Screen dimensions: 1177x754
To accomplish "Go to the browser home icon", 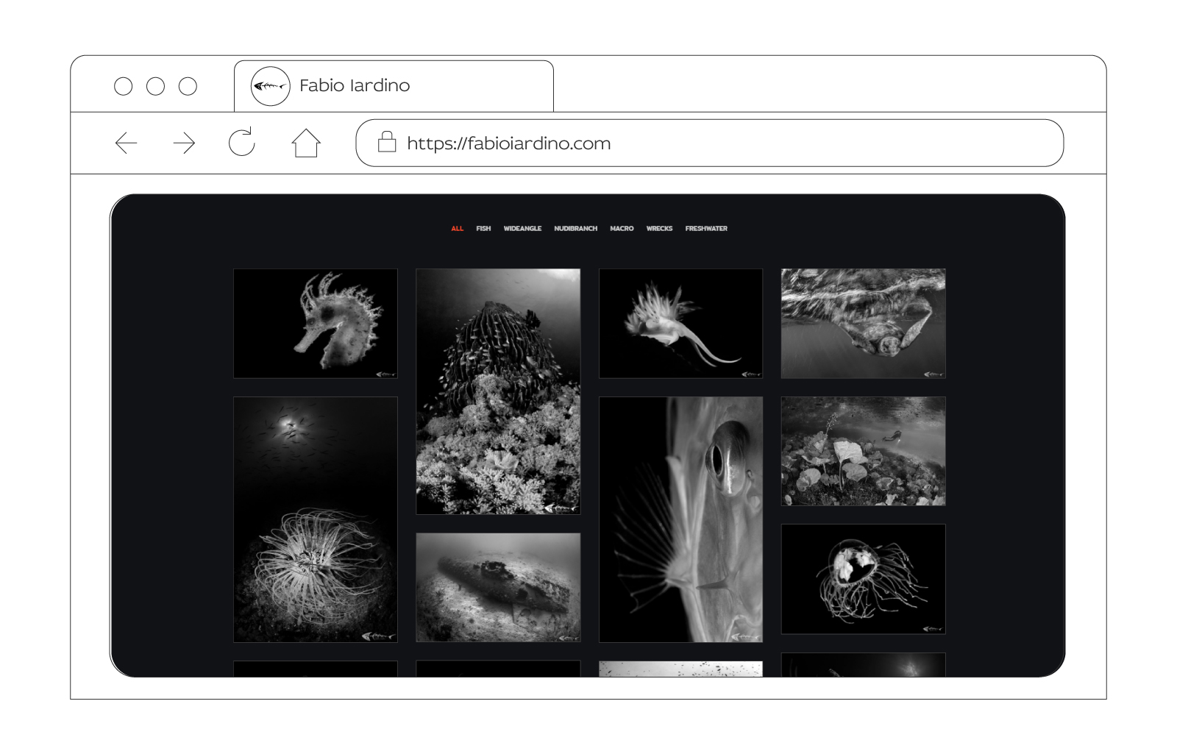I will (306, 143).
